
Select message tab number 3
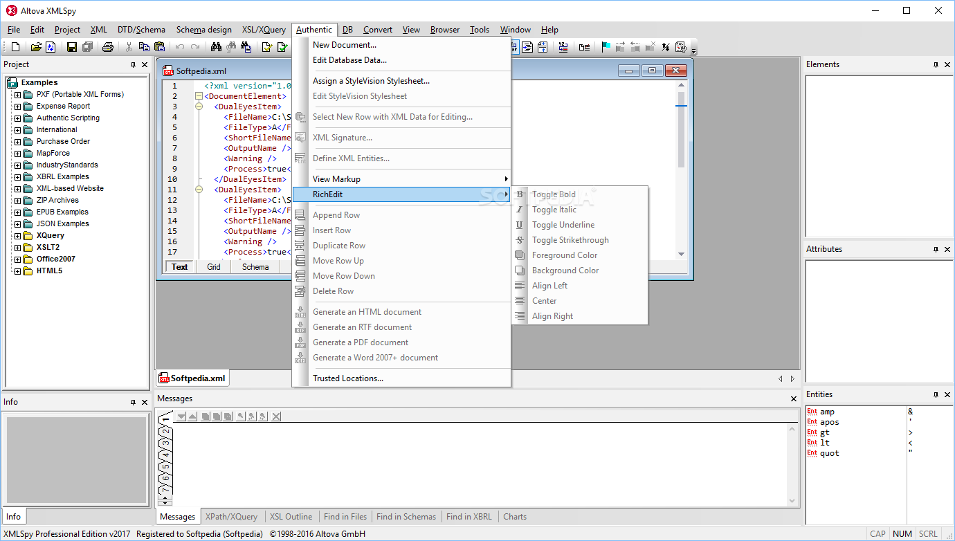click(x=165, y=443)
